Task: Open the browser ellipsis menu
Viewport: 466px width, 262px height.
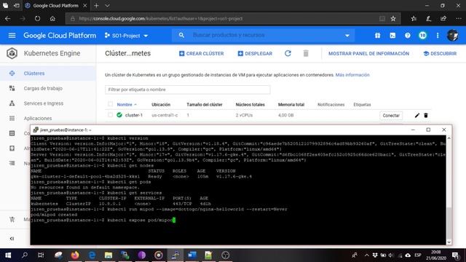Action: click(459, 18)
